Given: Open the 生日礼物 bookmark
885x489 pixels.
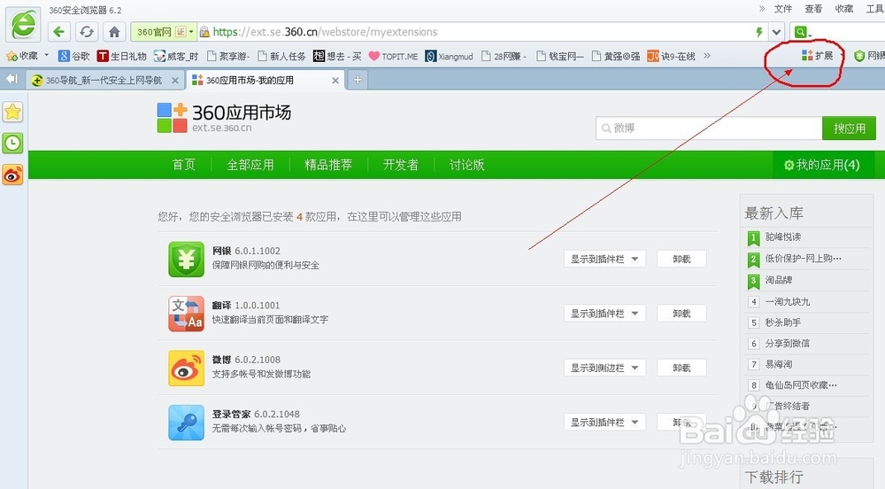Looking at the screenshot, I should [x=122, y=56].
